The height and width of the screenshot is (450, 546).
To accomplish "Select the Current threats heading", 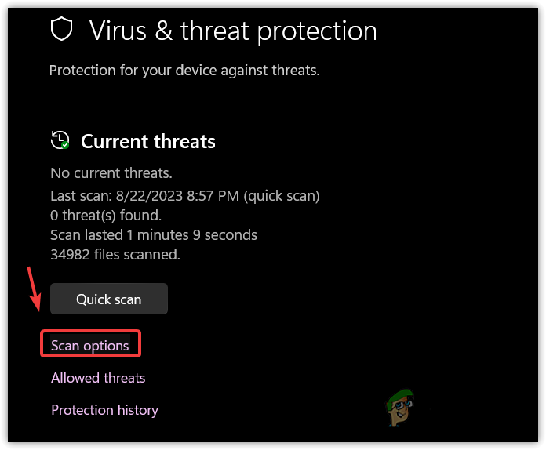I will point(148,142).
